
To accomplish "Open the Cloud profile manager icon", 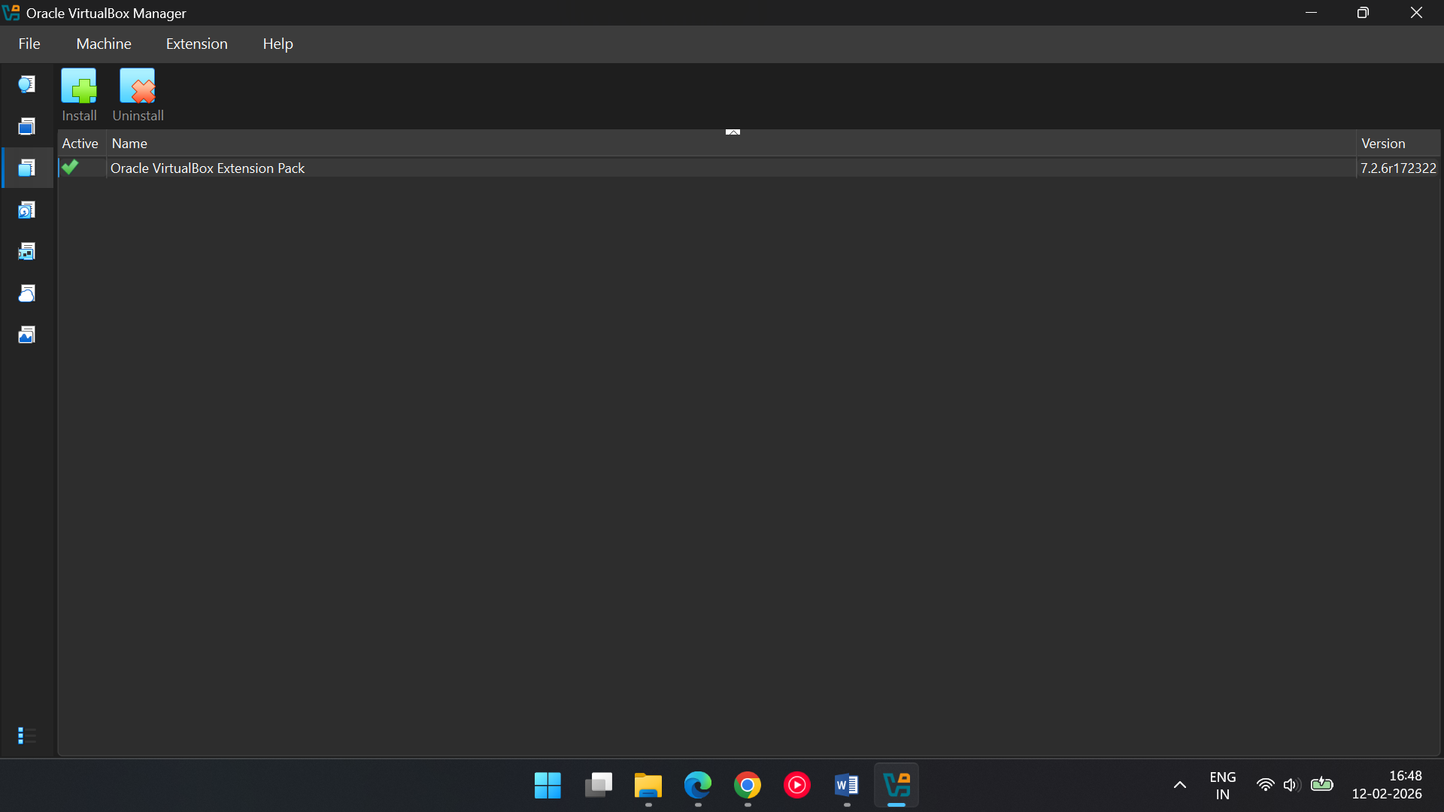I will [27, 293].
